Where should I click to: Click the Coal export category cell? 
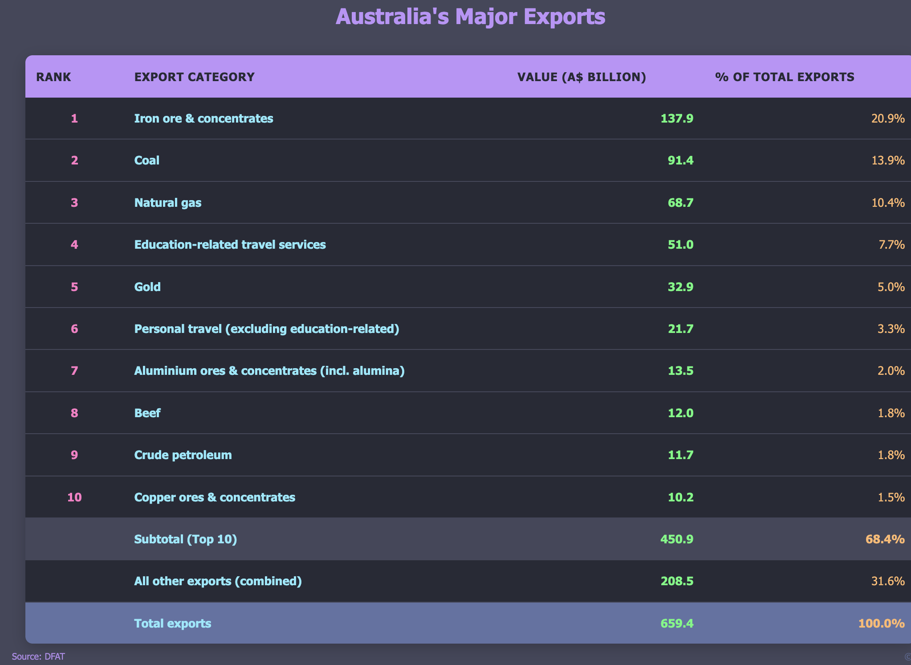pos(146,160)
